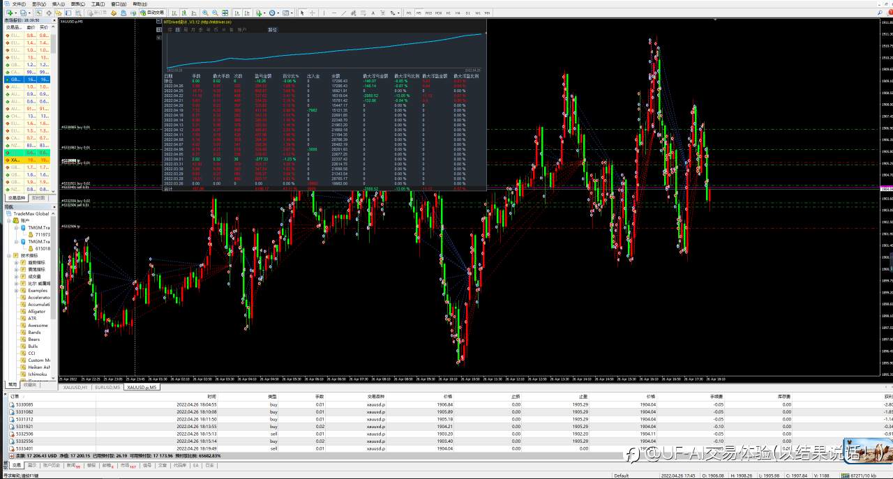The height and width of the screenshot is (479, 893).
Task: Click the new chart toolbar icon
Action: pyautogui.click(x=9, y=13)
